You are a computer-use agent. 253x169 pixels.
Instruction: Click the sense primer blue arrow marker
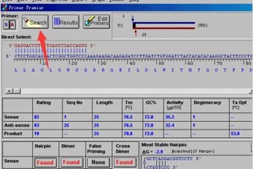(133, 19)
